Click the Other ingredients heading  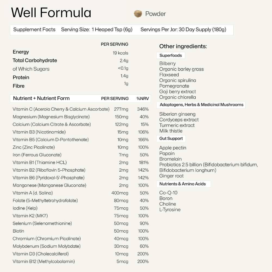pos(183,46)
